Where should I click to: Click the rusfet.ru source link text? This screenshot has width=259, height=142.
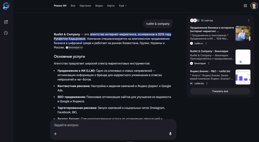199,43
